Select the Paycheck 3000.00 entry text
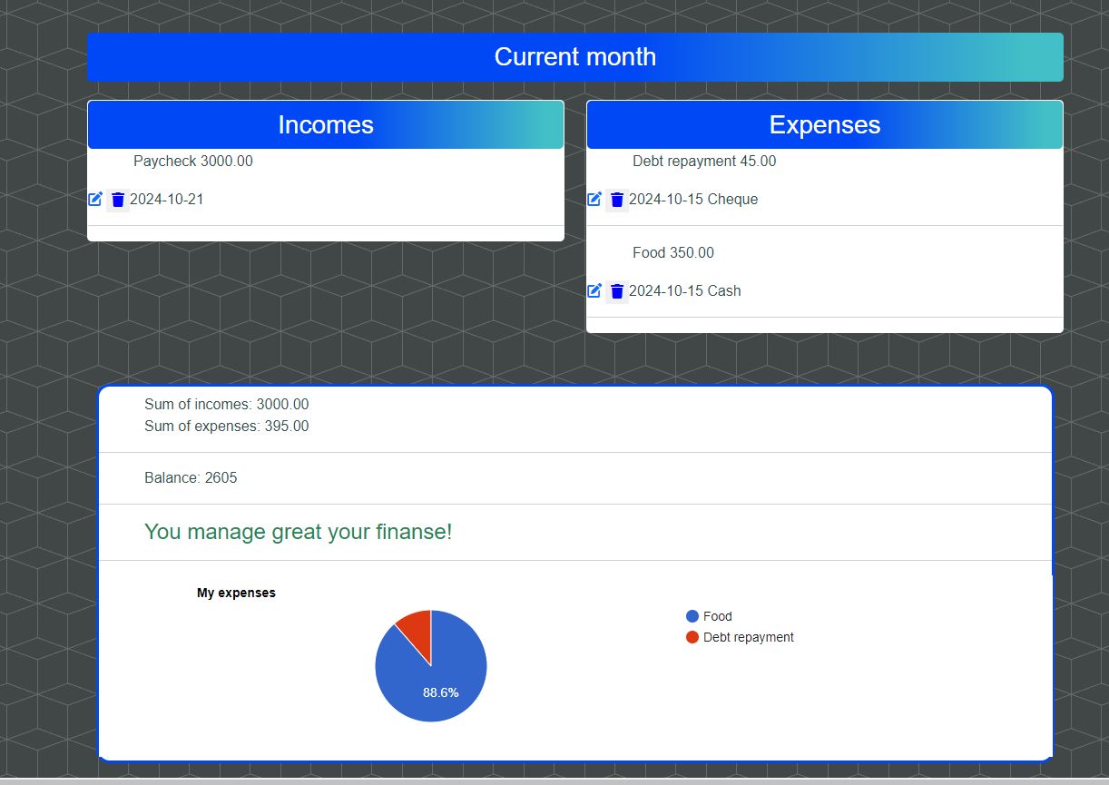 pos(192,162)
